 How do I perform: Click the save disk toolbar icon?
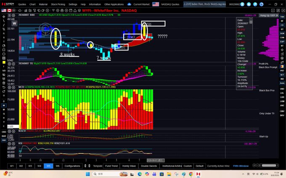(x=71, y=10)
